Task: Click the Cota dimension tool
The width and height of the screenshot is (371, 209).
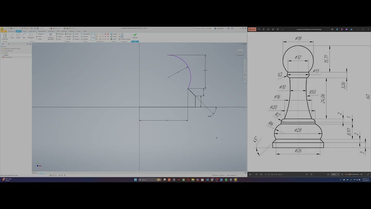Action: [x=93, y=36]
